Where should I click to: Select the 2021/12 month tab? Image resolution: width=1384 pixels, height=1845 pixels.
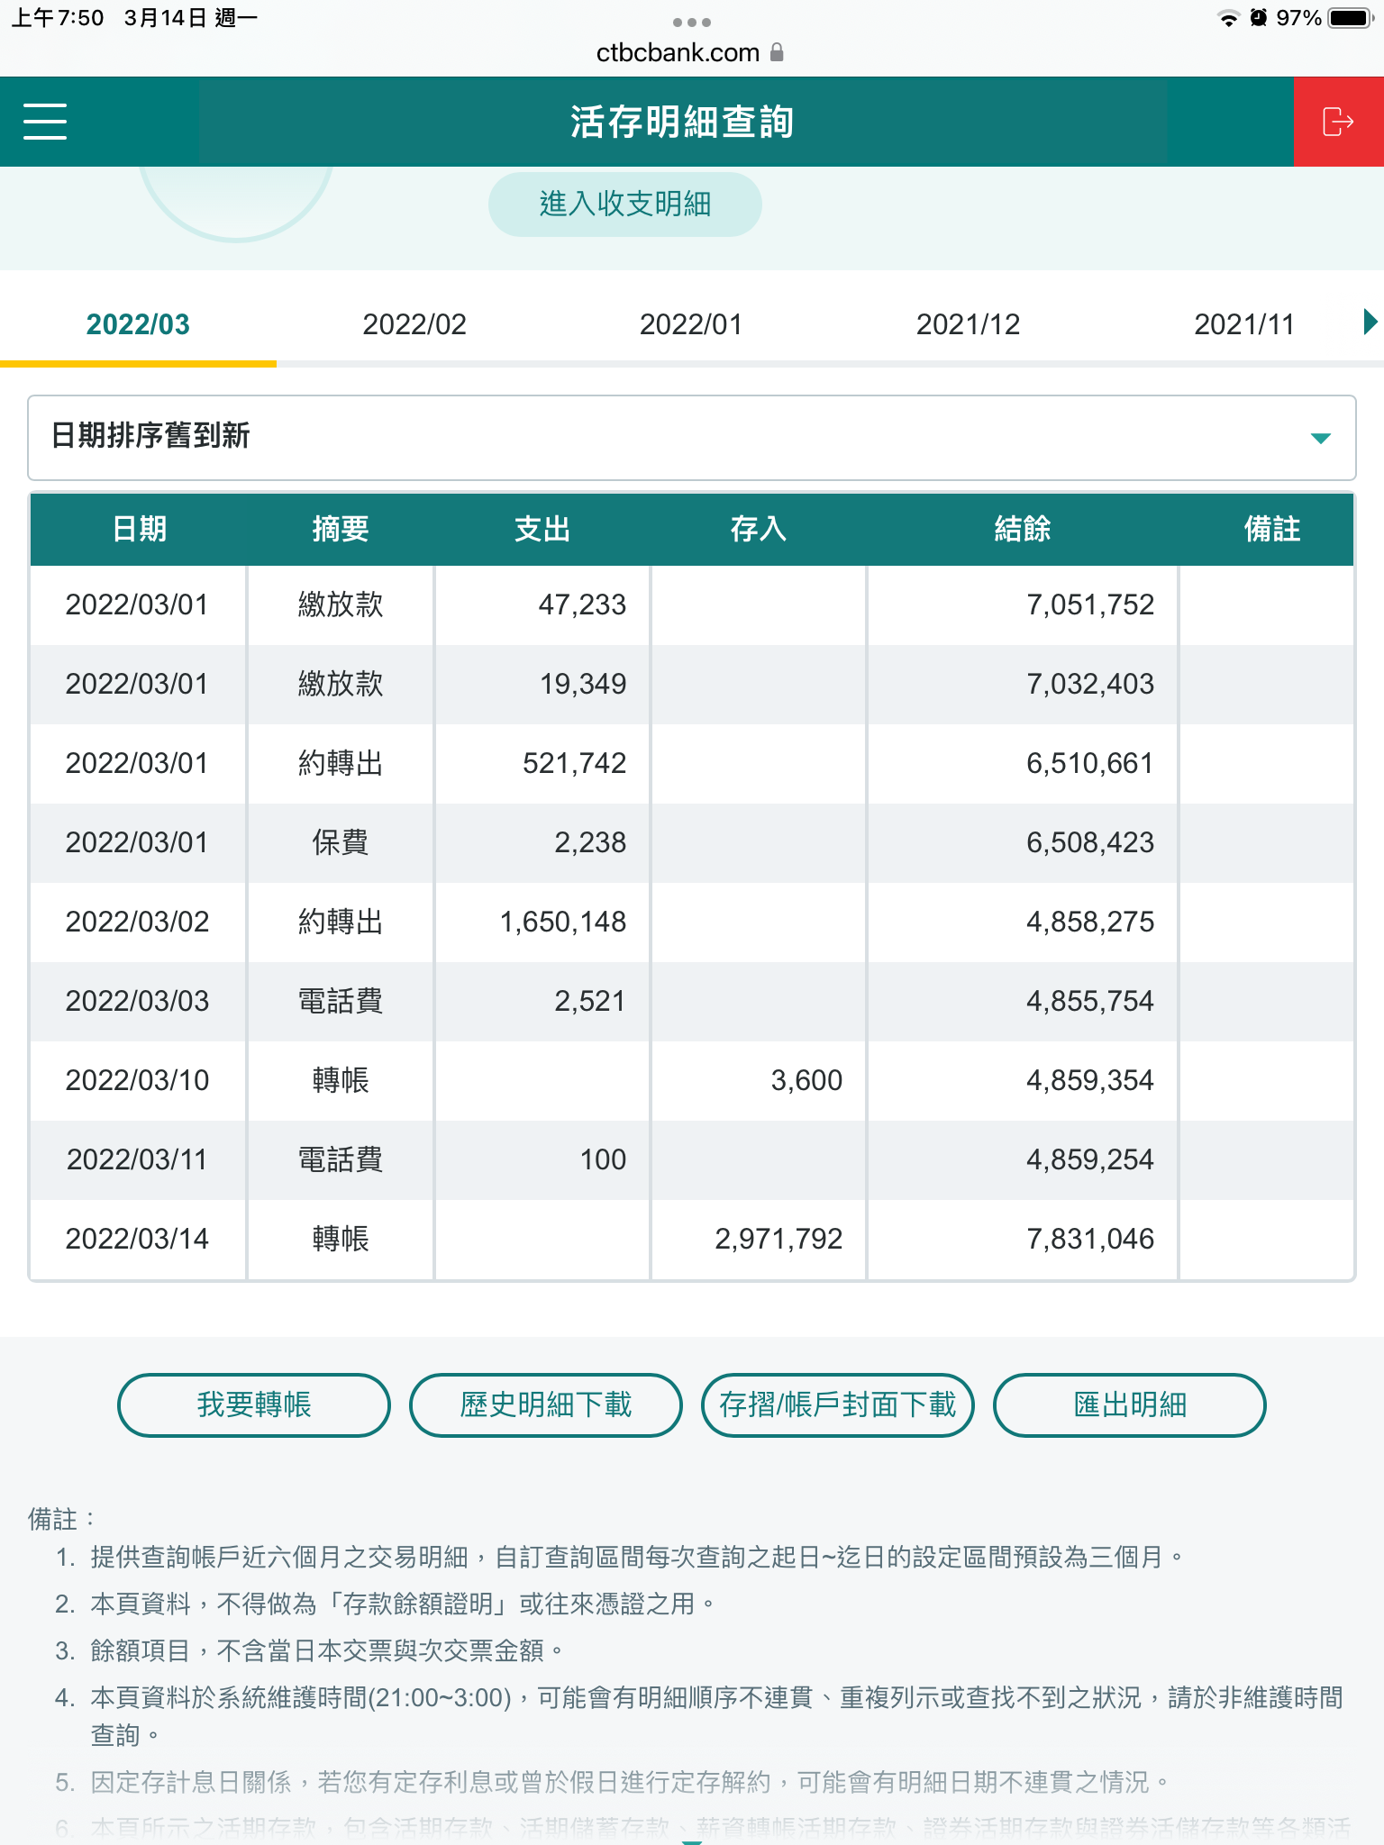click(968, 324)
